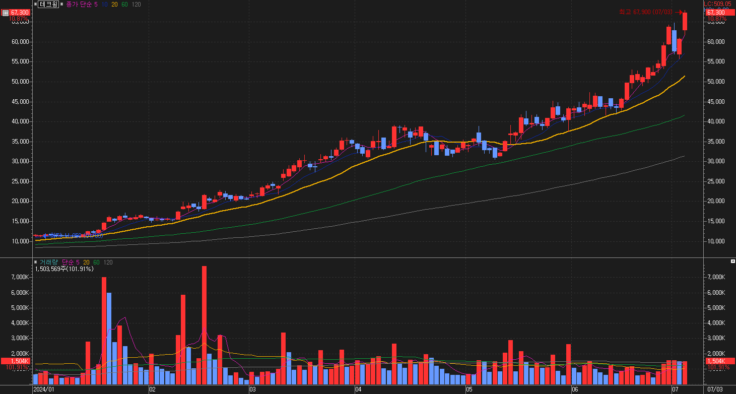
Task: Click the 30,000 label on the left price axis
Action: click(21, 161)
